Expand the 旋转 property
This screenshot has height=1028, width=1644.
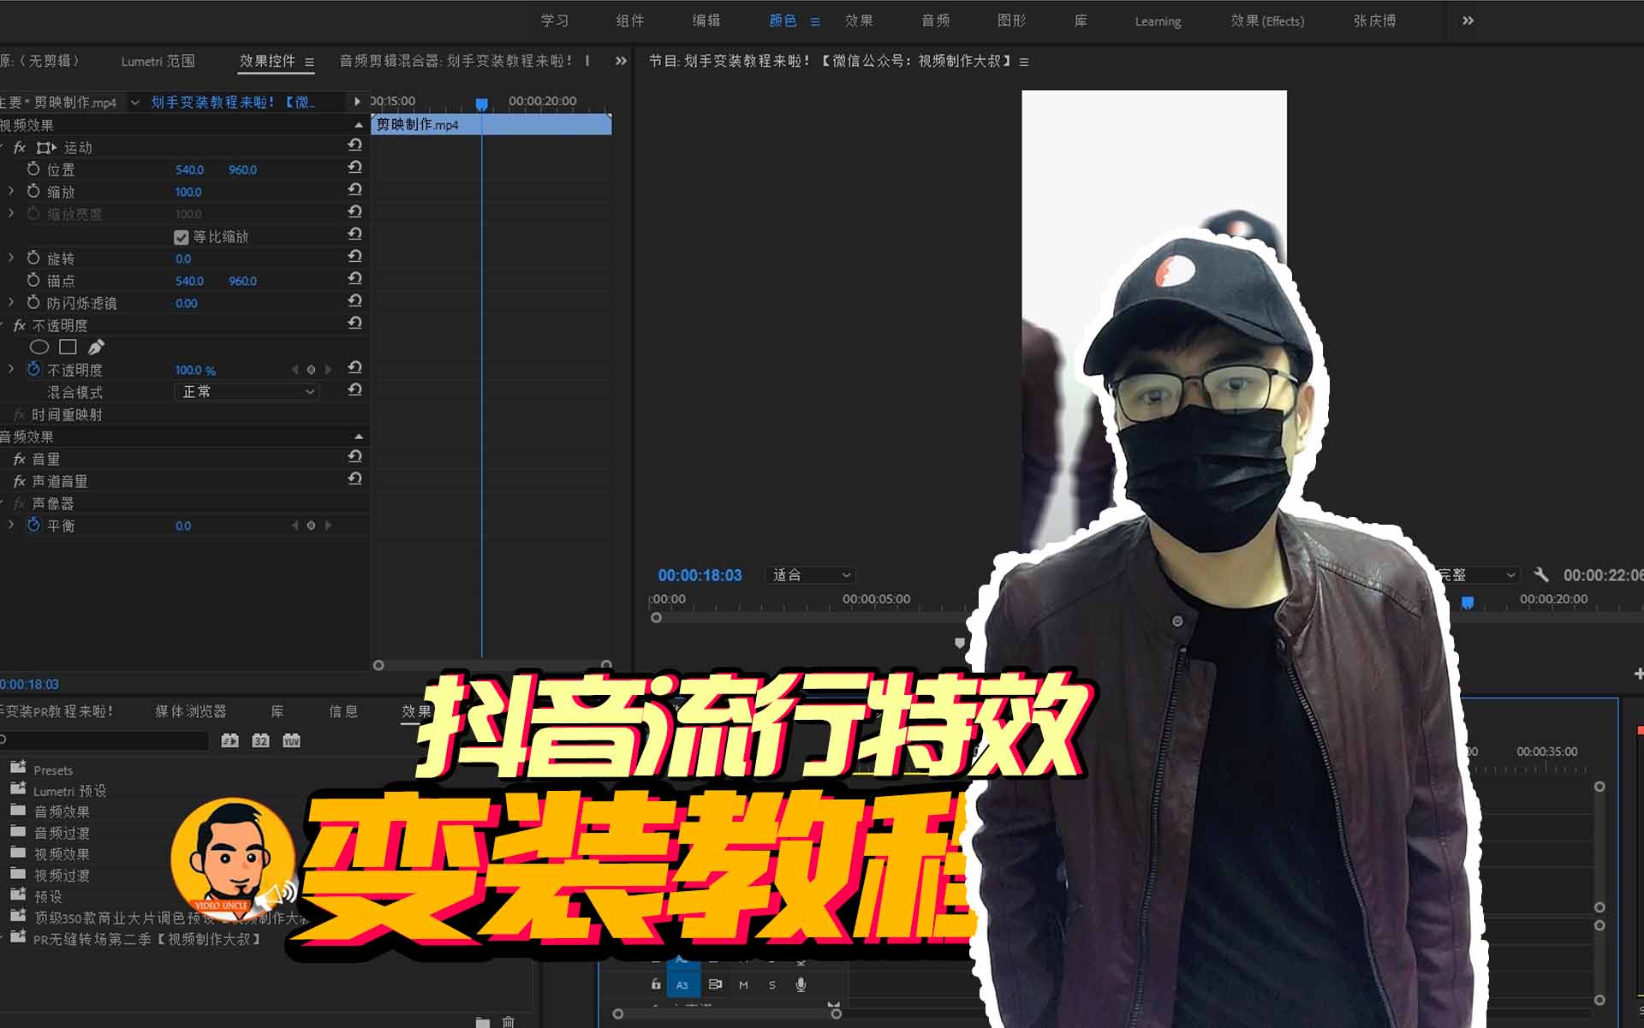(11, 258)
